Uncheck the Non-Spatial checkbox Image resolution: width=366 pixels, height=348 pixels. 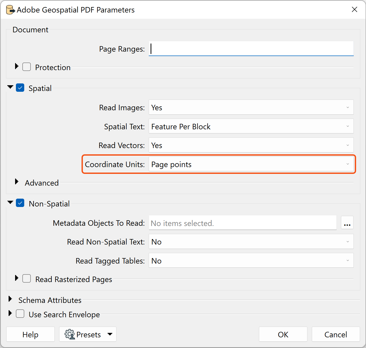pyautogui.click(x=20, y=203)
